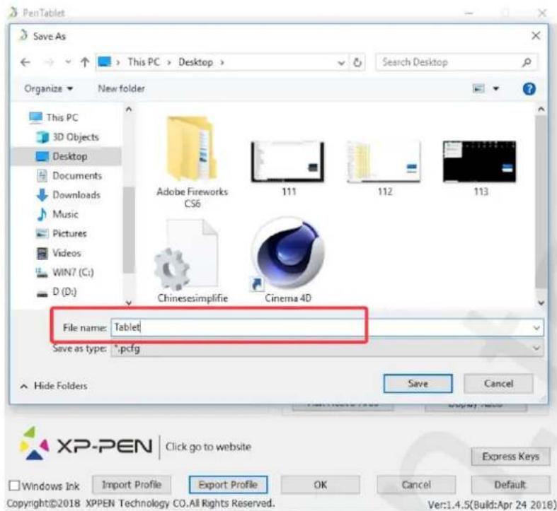
Task: Open the Save as type dropdown
Action: (327, 348)
